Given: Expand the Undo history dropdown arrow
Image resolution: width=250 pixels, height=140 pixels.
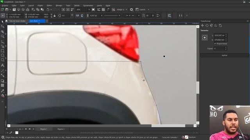Looking at the screenshot, I should coord(51,9).
